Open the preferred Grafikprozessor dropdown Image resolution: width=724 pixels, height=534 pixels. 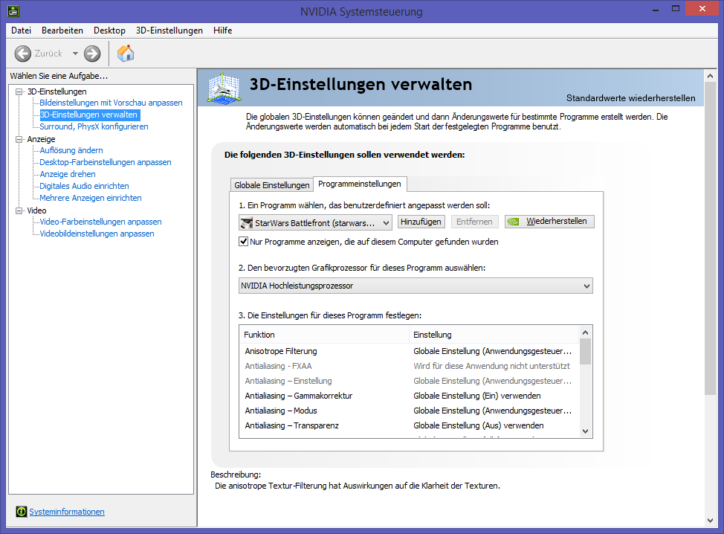tap(416, 286)
